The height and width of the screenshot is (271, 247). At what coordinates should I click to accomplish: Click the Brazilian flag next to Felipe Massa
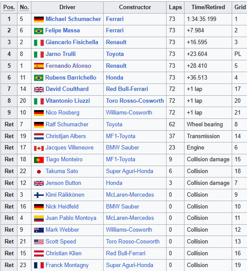click(x=39, y=31)
